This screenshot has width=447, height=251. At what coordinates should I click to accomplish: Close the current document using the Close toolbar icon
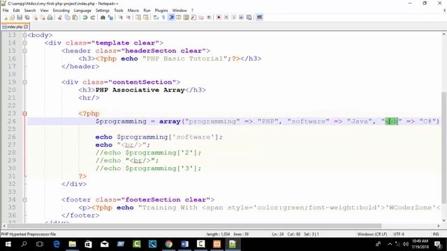click(35, 17)
